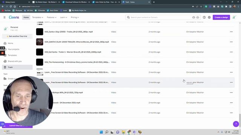Stop the Loom recording with red button

[x=3, y=53]
